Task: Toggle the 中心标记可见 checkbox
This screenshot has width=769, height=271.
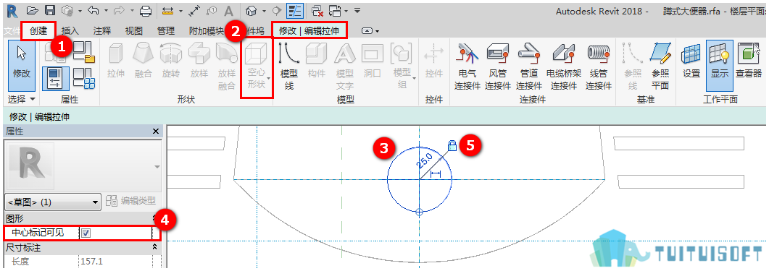Action: pyautogui.click(x=86, y=233)
